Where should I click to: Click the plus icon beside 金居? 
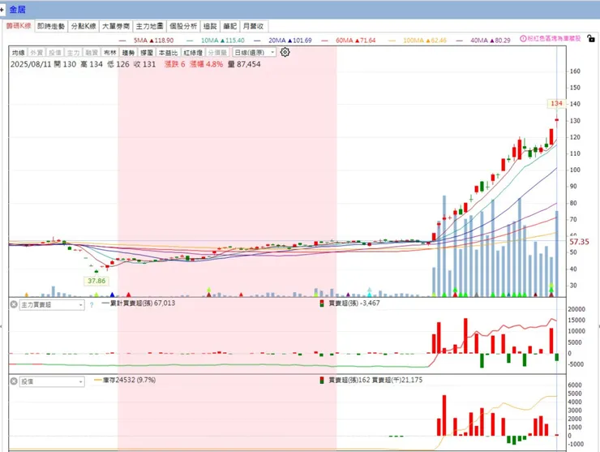tap(2, 10)
